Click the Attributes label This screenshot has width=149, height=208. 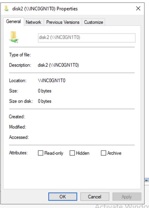point(18,153)
